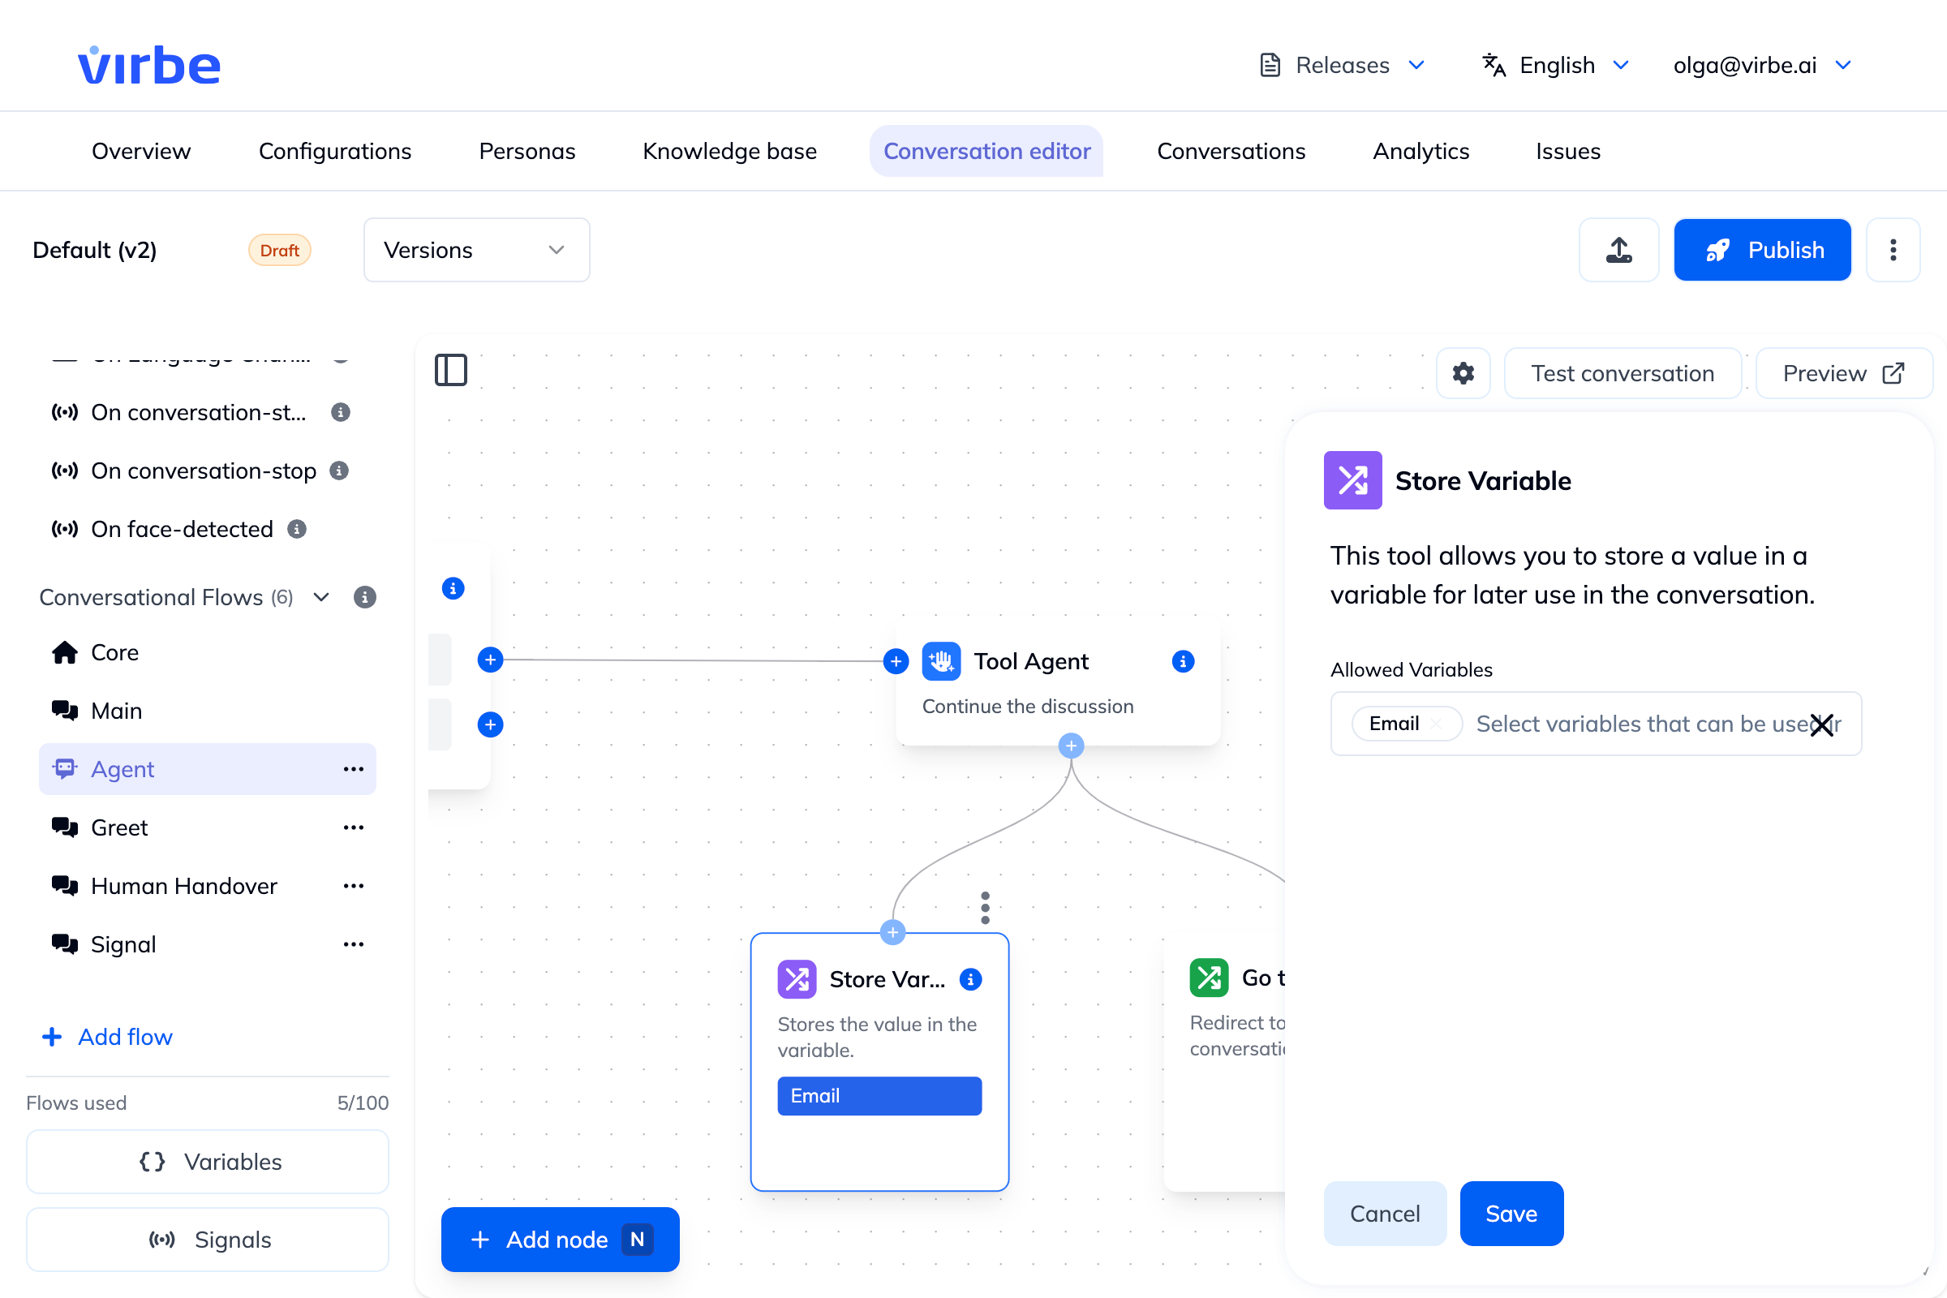Open the three-dot menu above Store Variable node

[x=985, y=908]
